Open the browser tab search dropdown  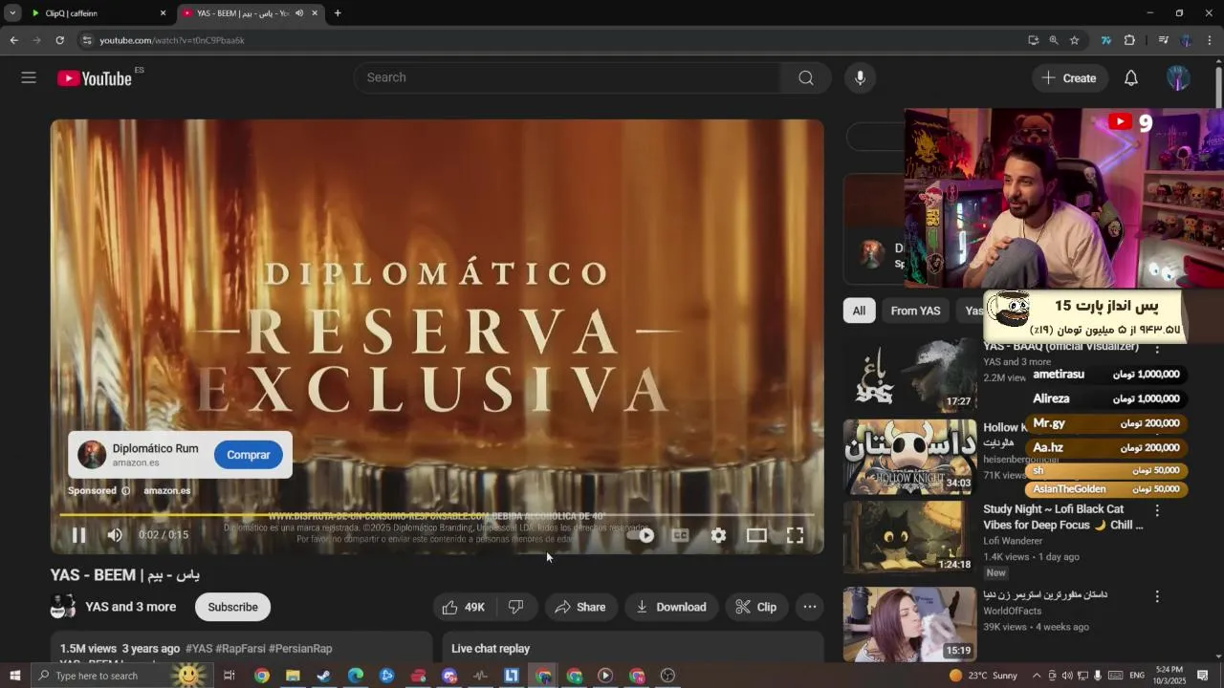(x=12, y=13)
